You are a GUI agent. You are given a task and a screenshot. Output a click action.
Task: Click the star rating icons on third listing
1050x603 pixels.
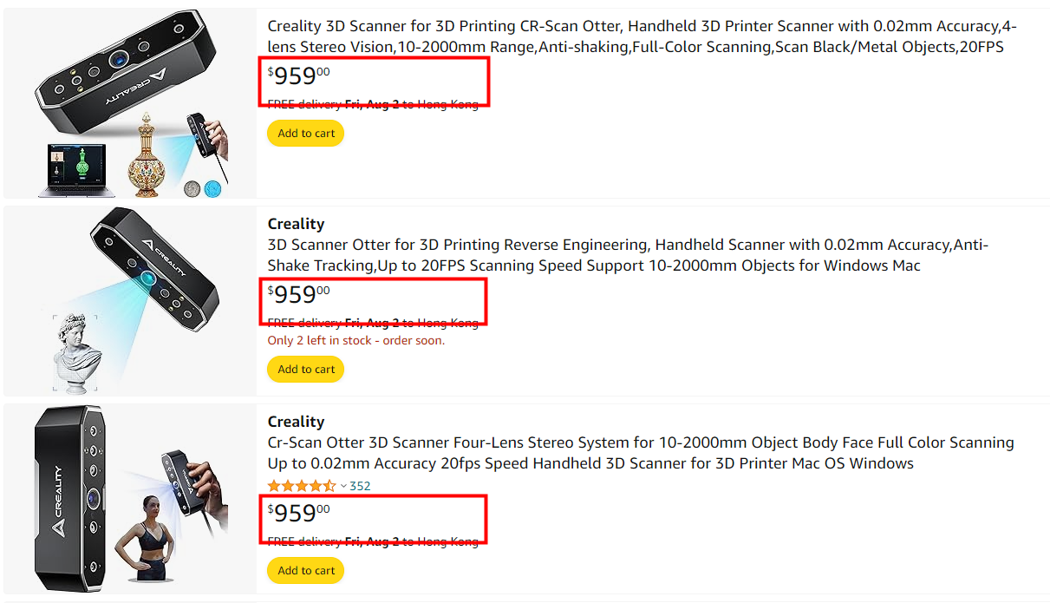click(302, 486)
